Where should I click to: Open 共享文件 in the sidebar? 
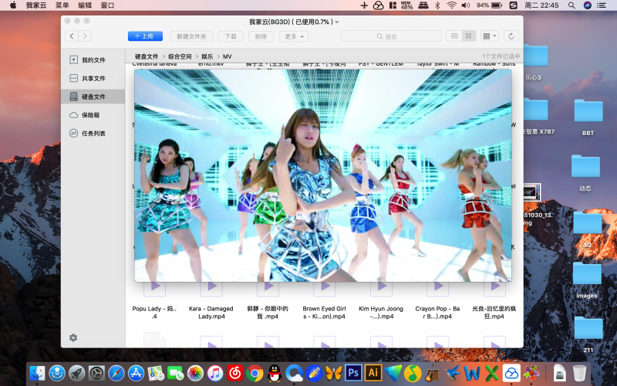tap(93, 79)
